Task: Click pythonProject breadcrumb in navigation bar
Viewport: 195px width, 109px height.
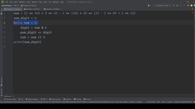Action: (x=7, y=5)
